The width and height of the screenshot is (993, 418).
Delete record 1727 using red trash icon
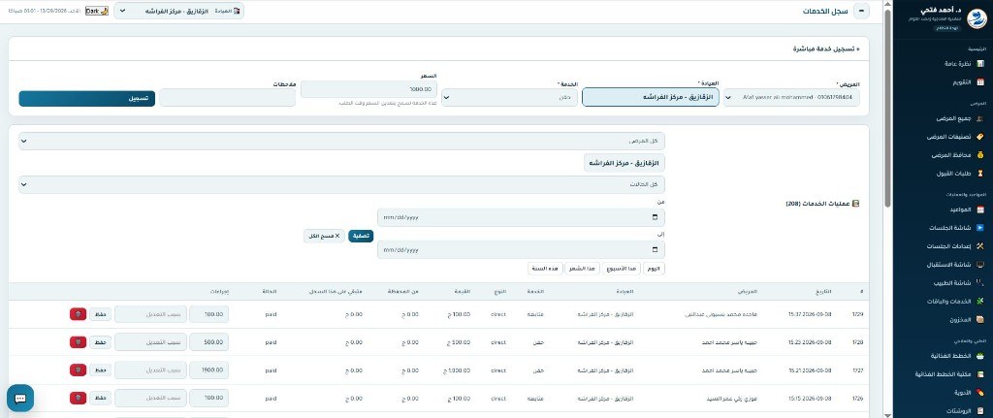tap(78, 370)
